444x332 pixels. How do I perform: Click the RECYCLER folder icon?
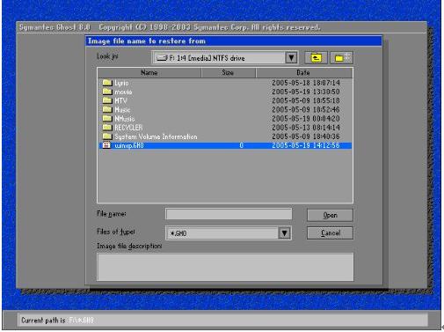(x=107, y=127)
